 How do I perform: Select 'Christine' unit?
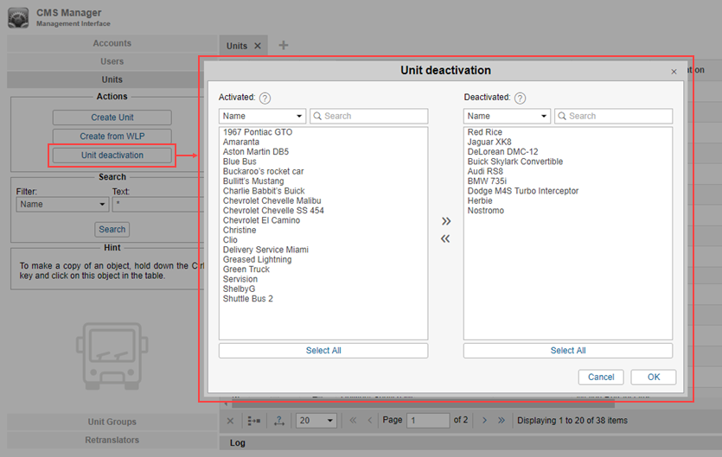240,230
